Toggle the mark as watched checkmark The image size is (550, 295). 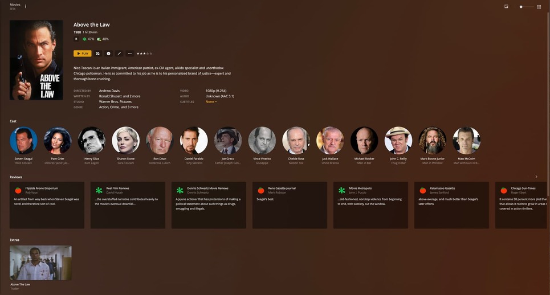(x=109, y=54)
